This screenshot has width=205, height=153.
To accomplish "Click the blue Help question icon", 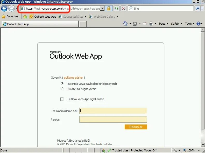I will pos(199,24).
